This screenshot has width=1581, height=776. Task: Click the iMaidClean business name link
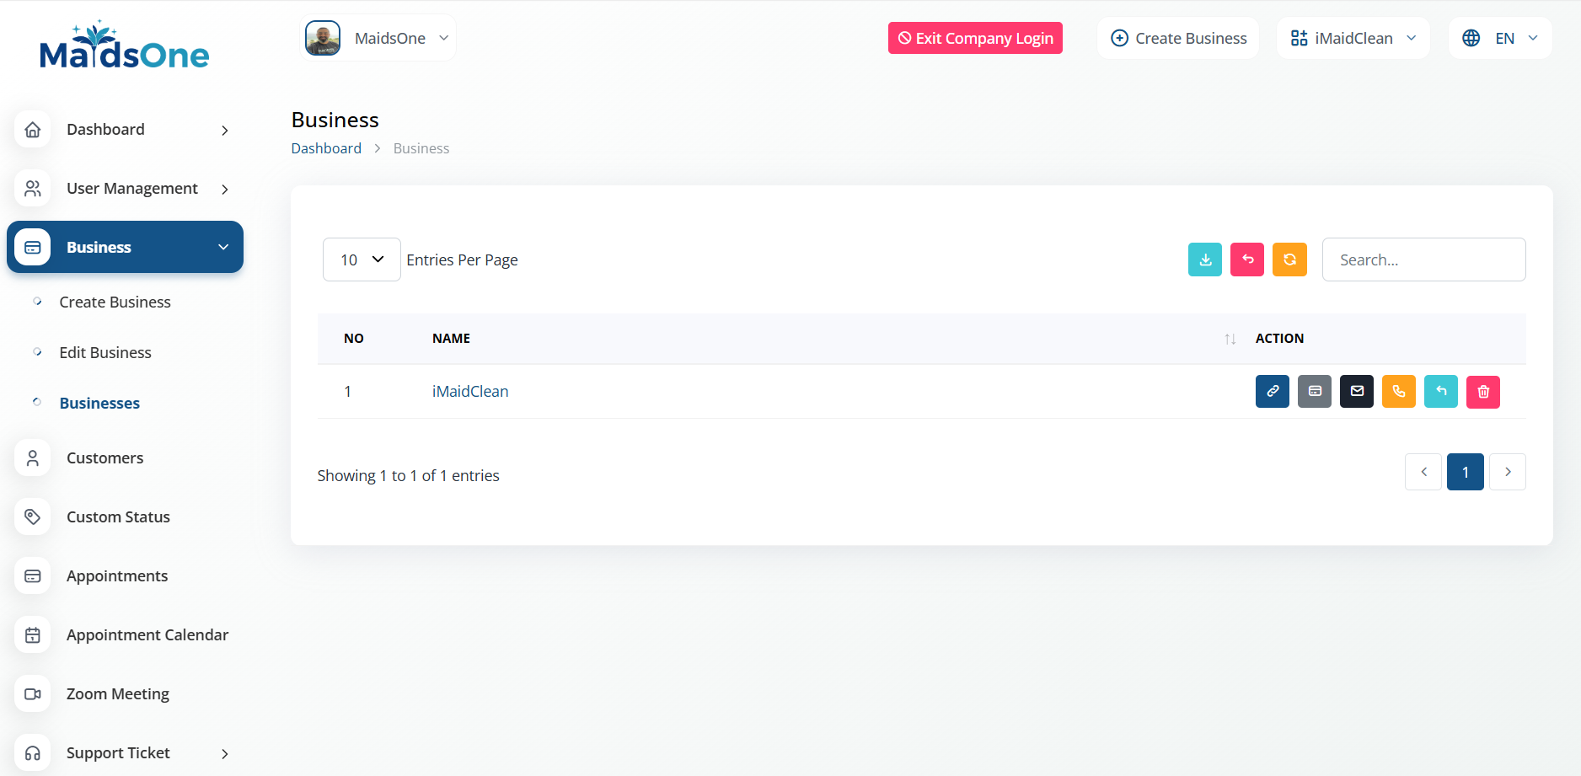coord(470,392)
